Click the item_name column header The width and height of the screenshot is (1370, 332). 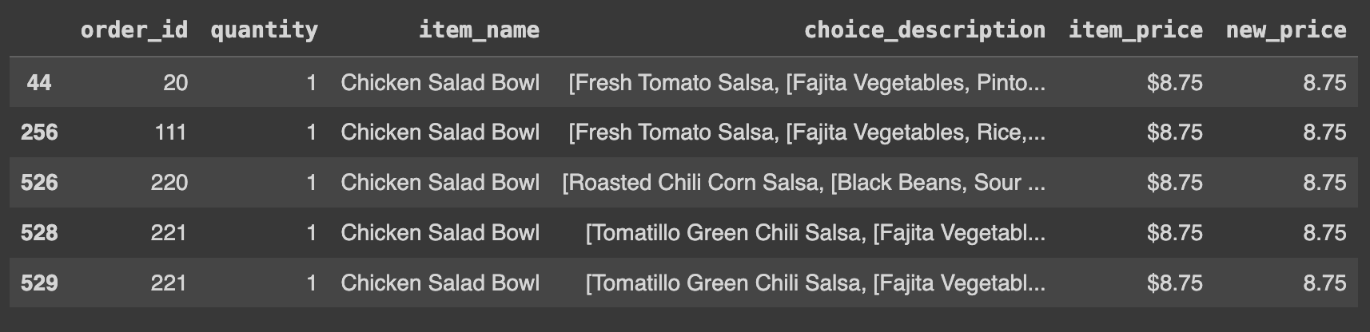[x=479, y=30]
